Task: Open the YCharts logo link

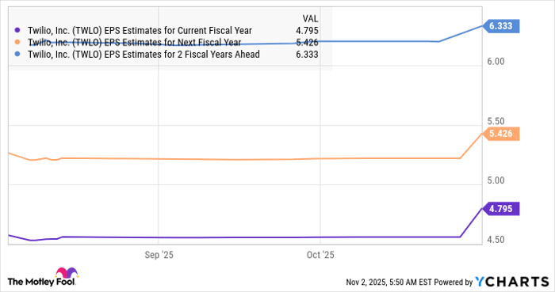Action: point(512,282)
